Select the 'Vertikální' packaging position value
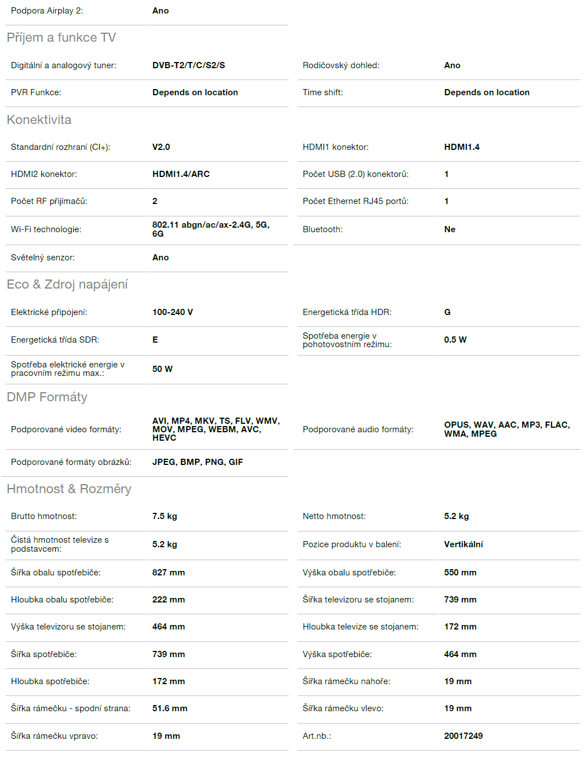 463,544
